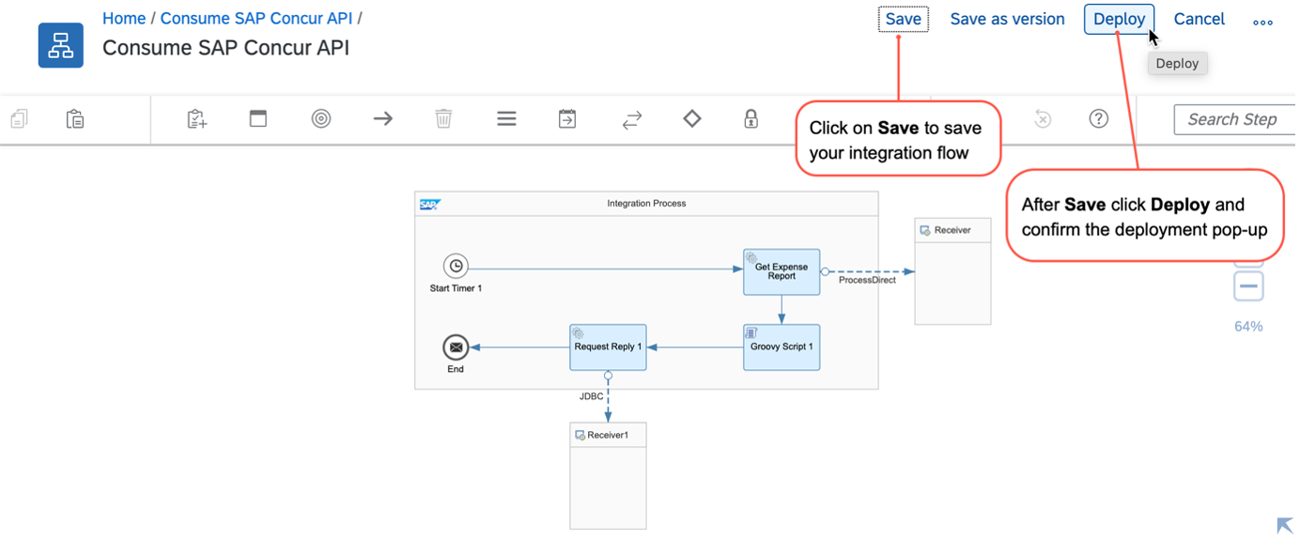Open the Participants palette icon
Screen dimensions: 1300x539
point(196,119)
